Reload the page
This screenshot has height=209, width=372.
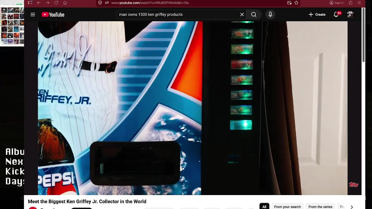(x=56, y=3)
